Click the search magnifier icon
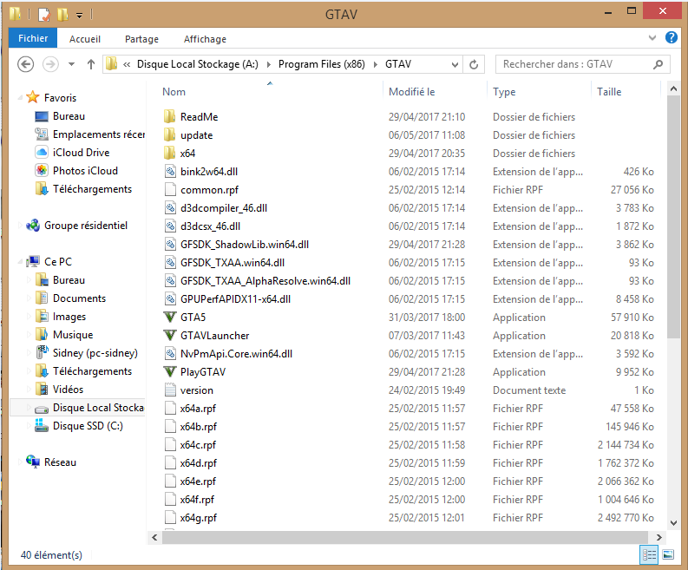Viewport: 688px width, 570px height. click(658, 64)
